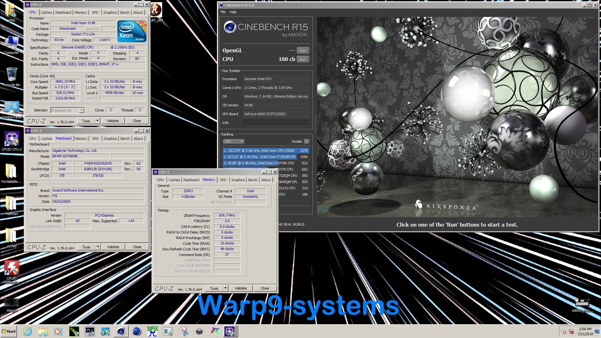This screenshot has height=338, width=601.
Task: Click SUPER PI taskbar icon
Action: pyautogui.click(x=152, y=331)
